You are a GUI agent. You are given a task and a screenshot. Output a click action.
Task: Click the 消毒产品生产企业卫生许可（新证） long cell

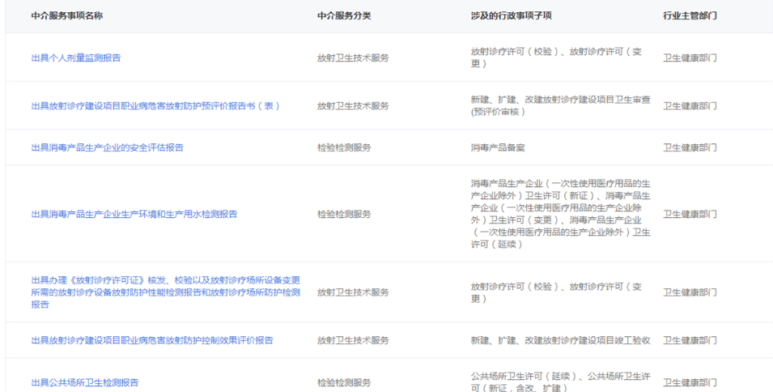(x=560, y=214)
